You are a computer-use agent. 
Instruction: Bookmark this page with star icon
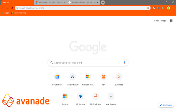coord(148,8)
